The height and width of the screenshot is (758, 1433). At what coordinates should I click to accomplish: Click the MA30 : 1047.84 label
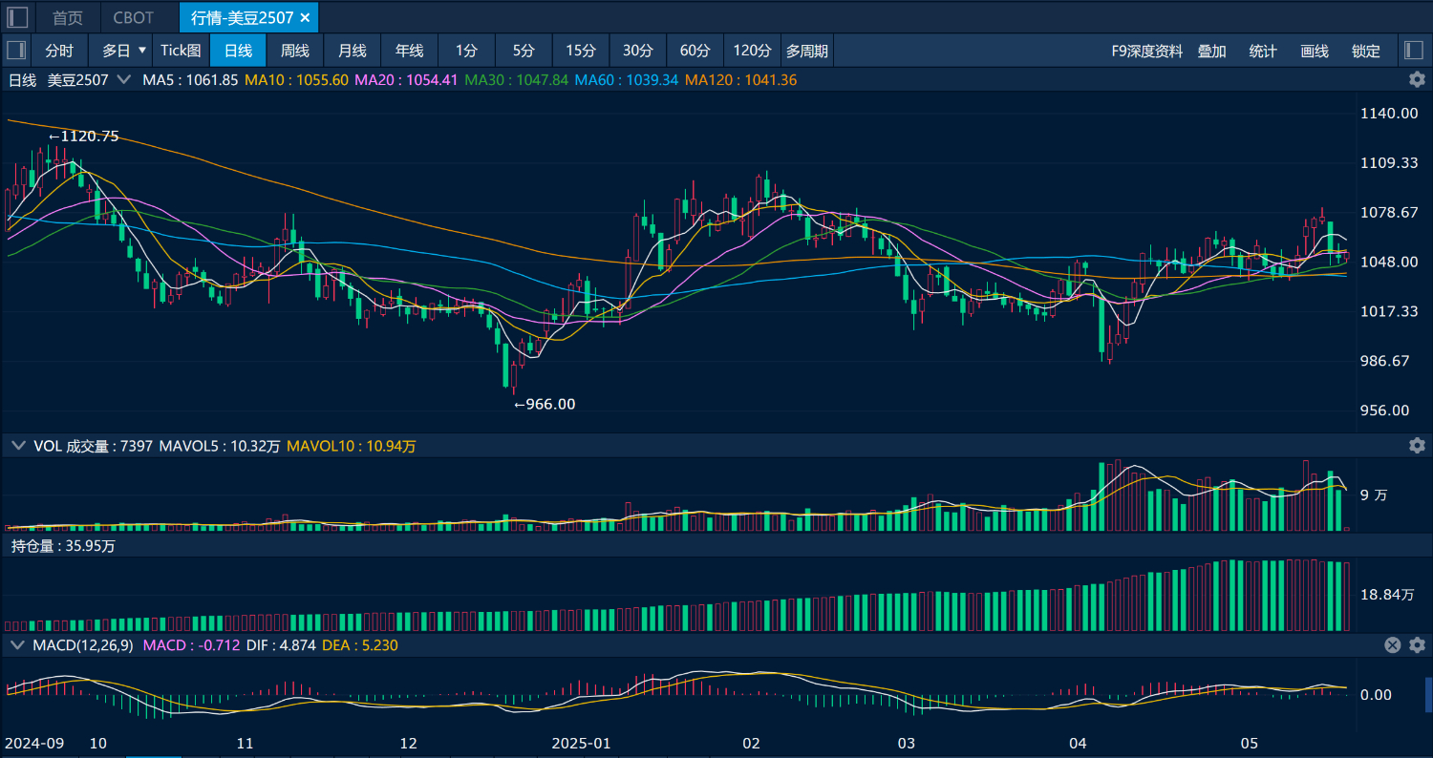click(517, 80)
